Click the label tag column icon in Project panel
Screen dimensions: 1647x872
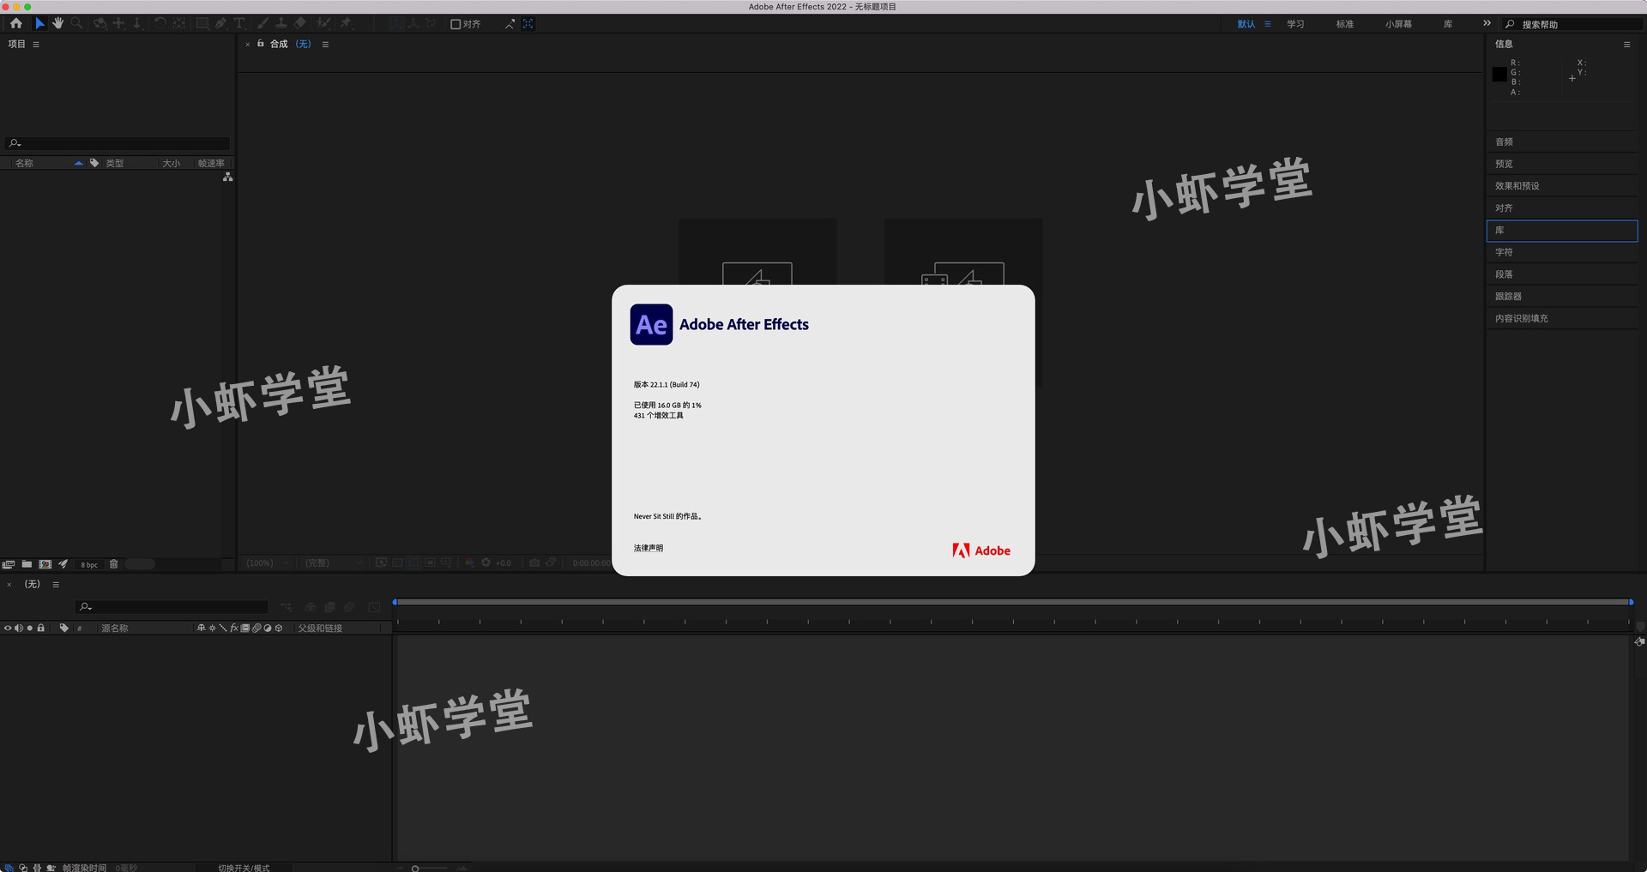point(94,163)
